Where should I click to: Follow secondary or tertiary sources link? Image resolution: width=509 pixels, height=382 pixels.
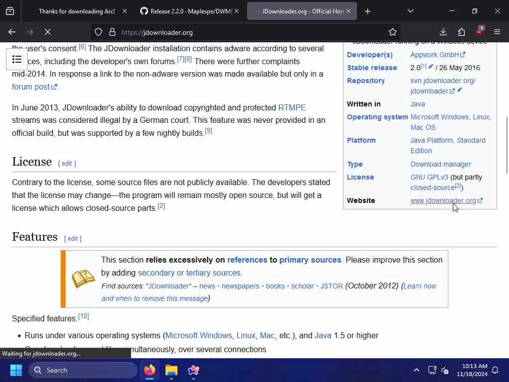coord(189,273)
